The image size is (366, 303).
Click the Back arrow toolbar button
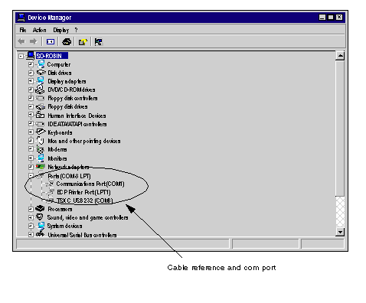tap(21, 41)
